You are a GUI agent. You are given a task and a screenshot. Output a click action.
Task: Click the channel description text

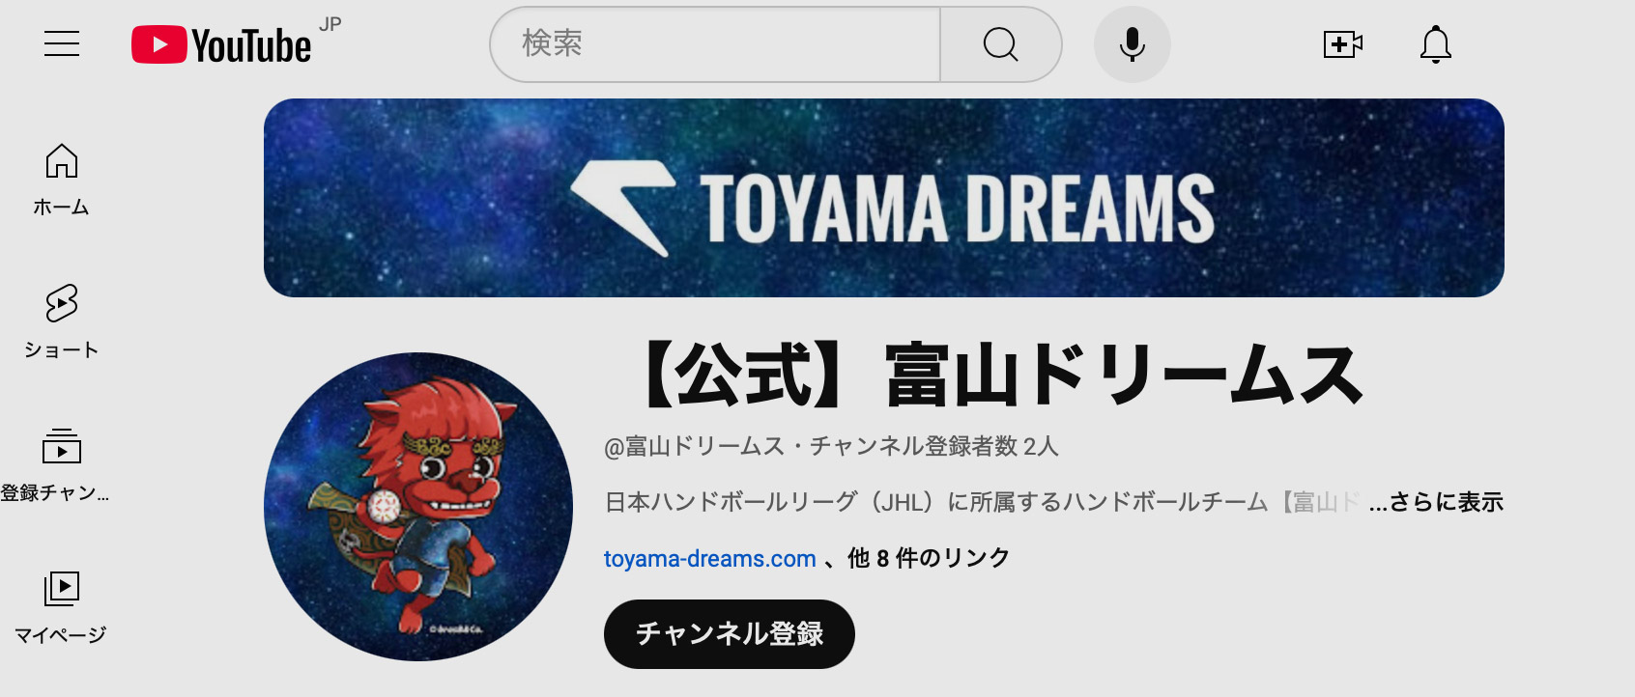coord(981,502)
